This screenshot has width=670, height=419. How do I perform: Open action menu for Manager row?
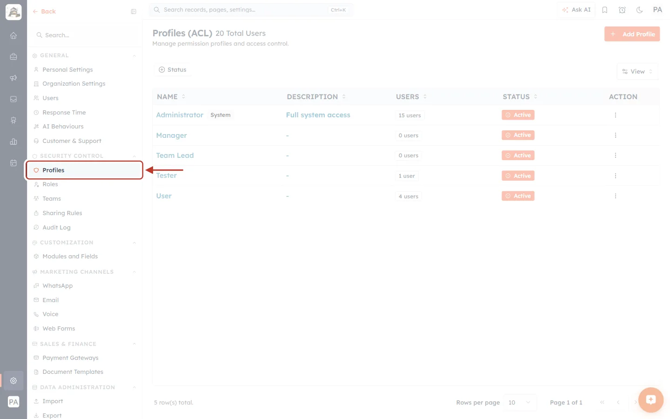coord(616,135)
